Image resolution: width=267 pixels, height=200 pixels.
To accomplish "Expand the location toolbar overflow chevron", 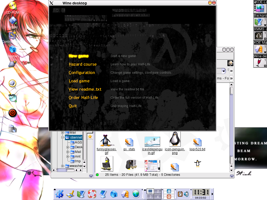I will pos(231,71).
